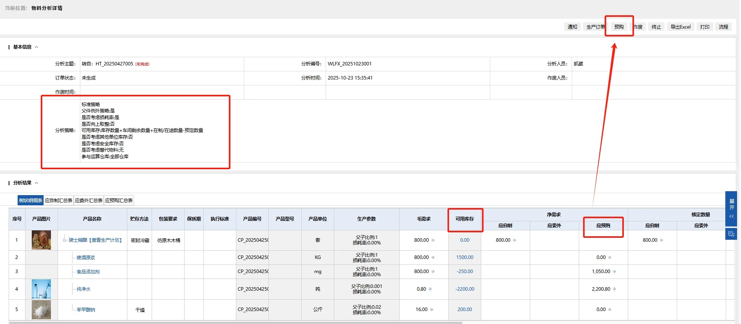Screen dimensions: 741x324
Task: Click the 可用库存 column header
Action: [x=465, y=219]
